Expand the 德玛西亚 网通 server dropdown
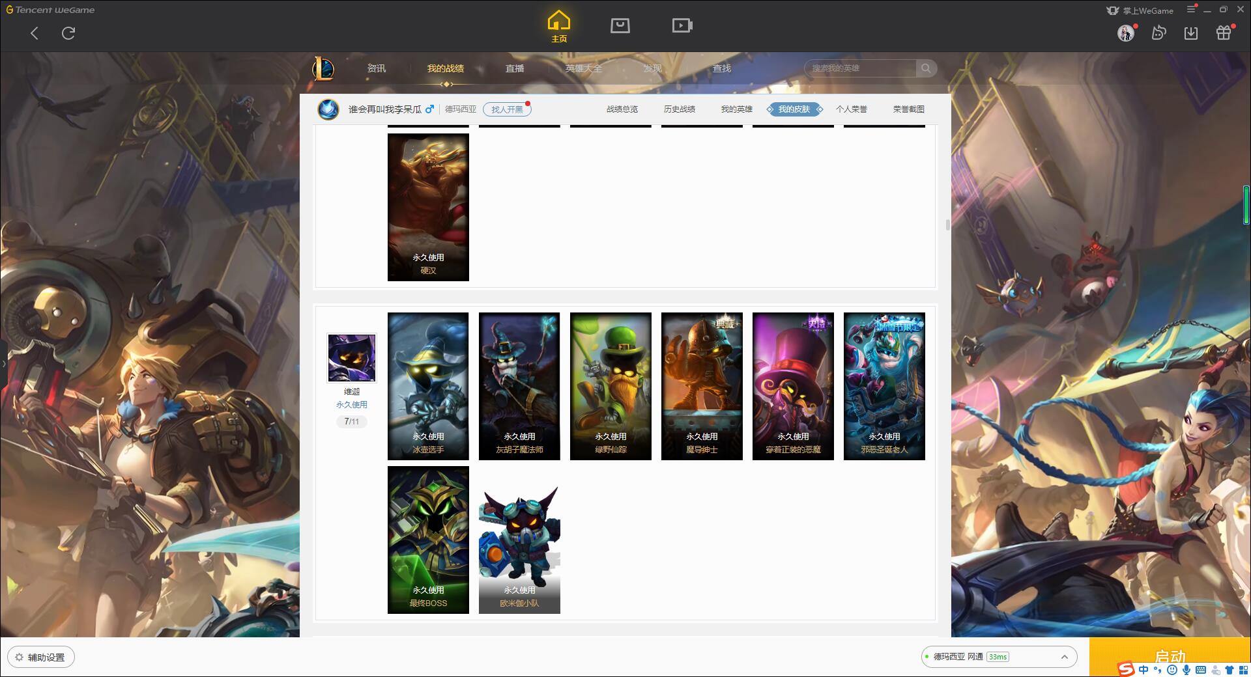 pyautogui.click(x=999, y=657)
